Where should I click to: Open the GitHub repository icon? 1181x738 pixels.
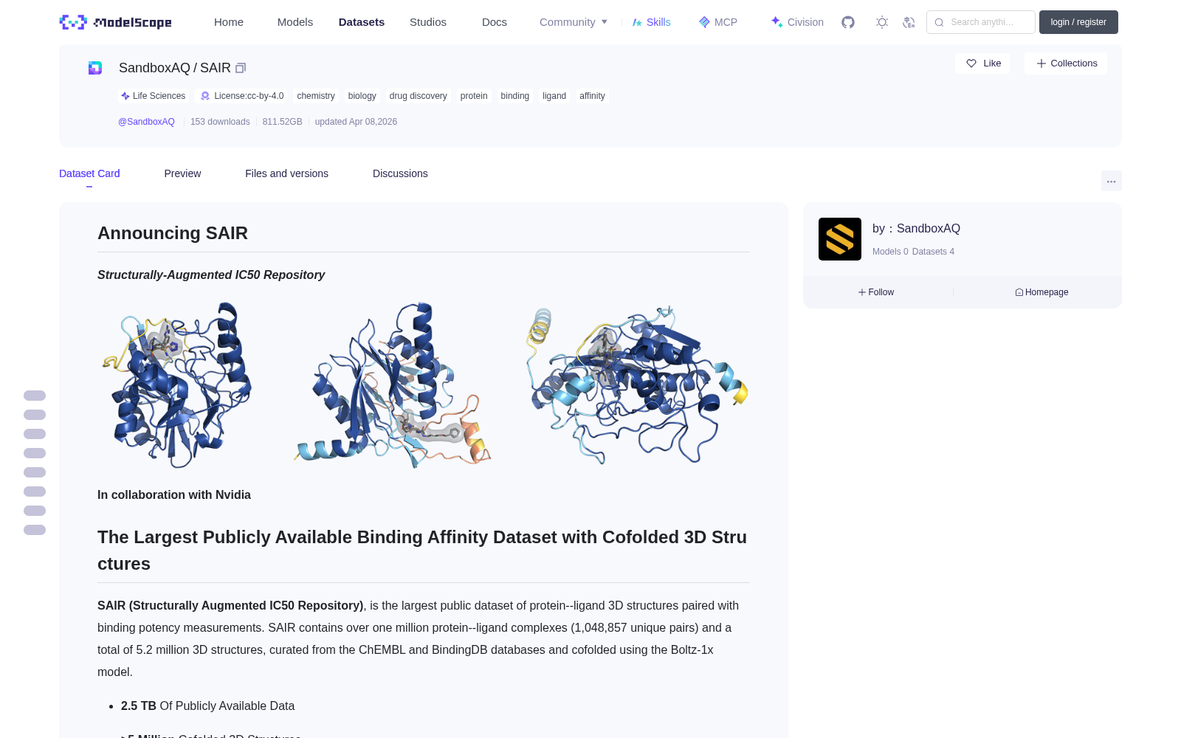pos(848,22)
